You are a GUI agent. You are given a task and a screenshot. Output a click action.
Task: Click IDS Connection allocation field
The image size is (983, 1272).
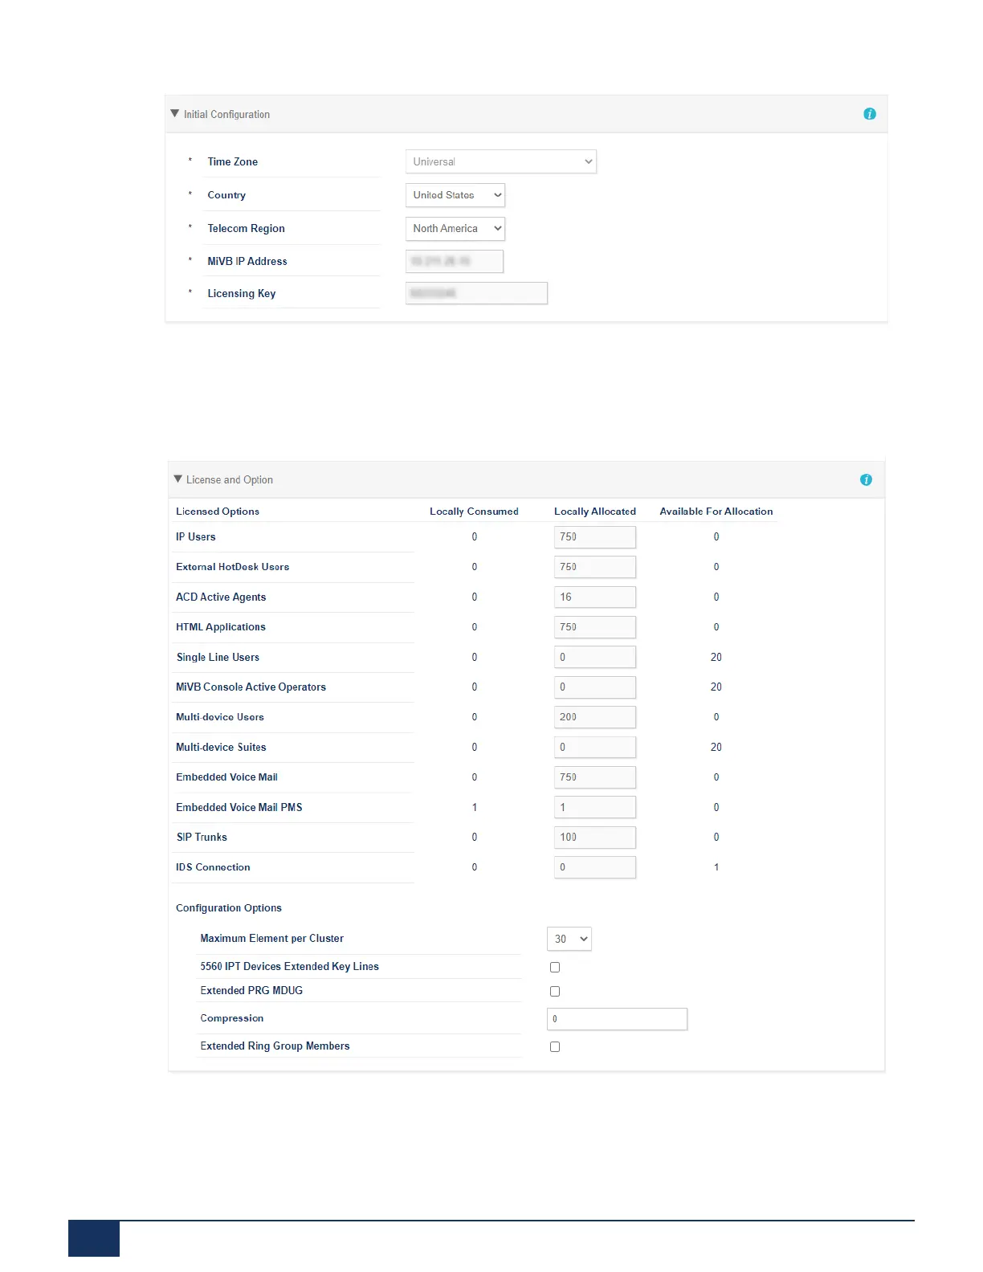click(x=595, y=867)
